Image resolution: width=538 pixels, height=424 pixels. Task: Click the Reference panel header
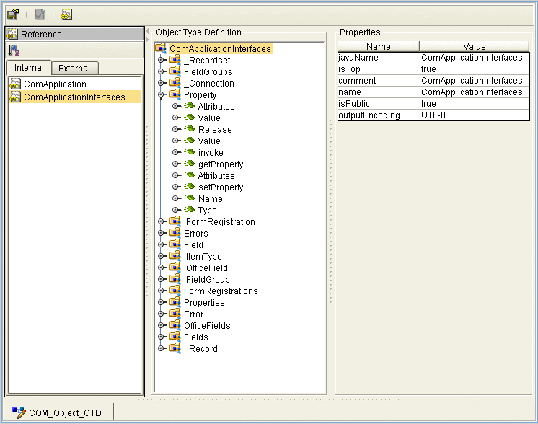pyautogui.click(x=74, y=34)
